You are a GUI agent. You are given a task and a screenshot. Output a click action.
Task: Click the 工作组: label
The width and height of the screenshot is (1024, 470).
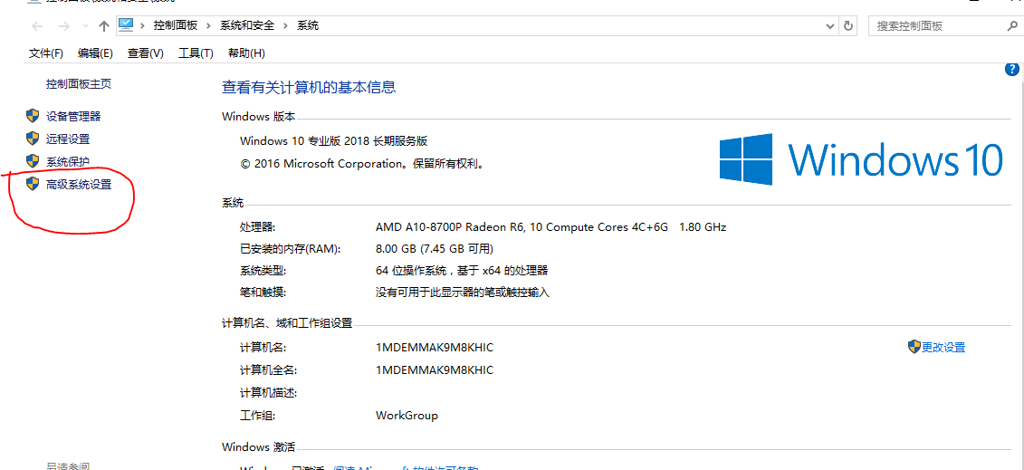pyautogui.click(x=258, y=415)
